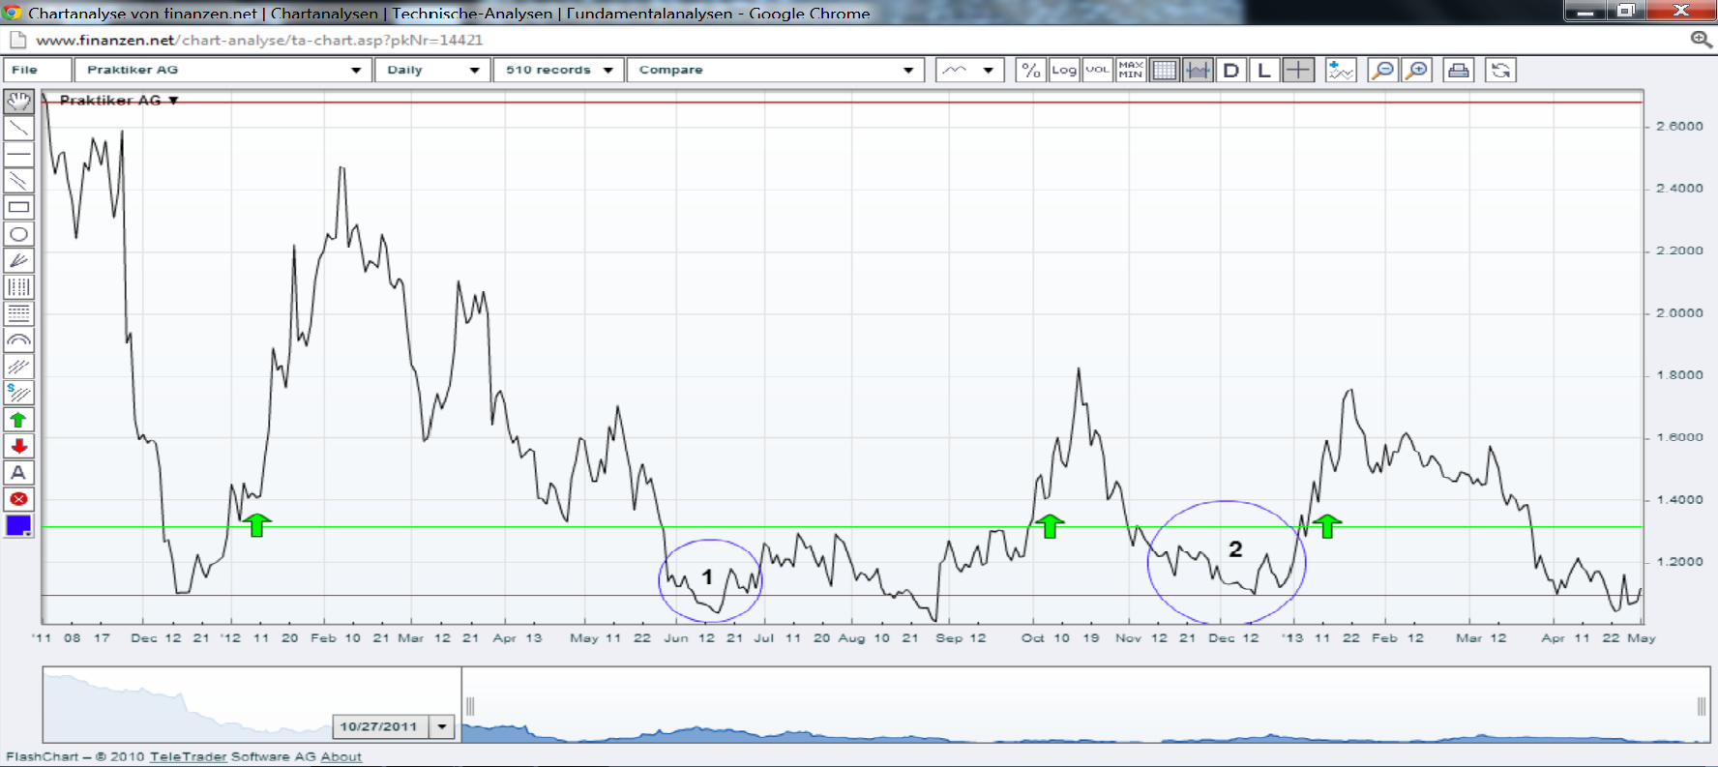Open the blue drawing color swatch

pos(18,525)
